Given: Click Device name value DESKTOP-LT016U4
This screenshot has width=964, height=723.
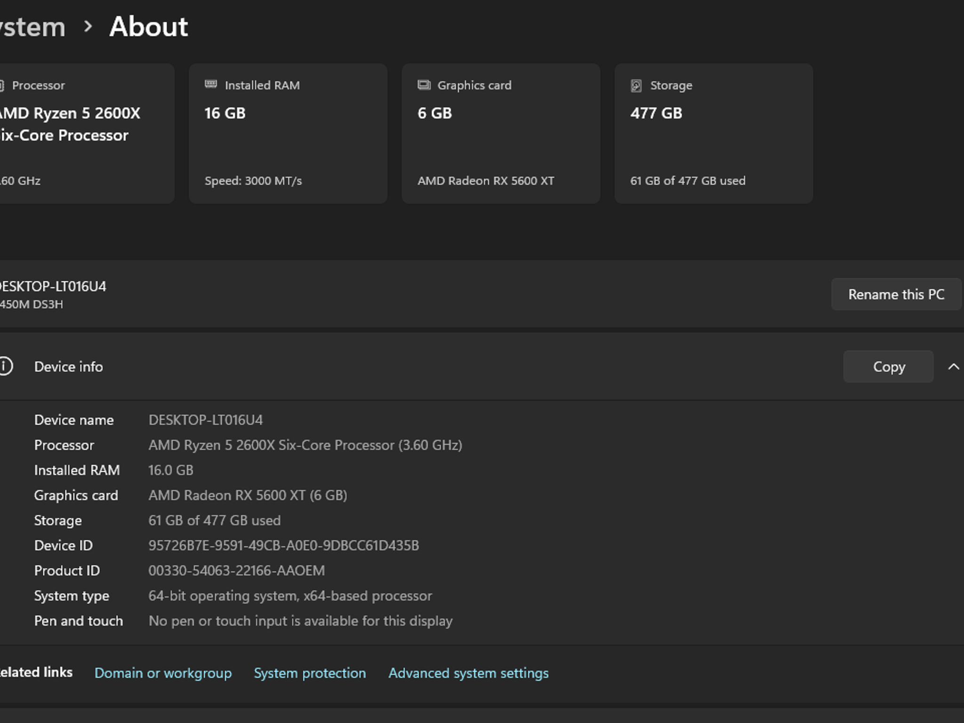Looking at the screenshot, I should point(206,420).
